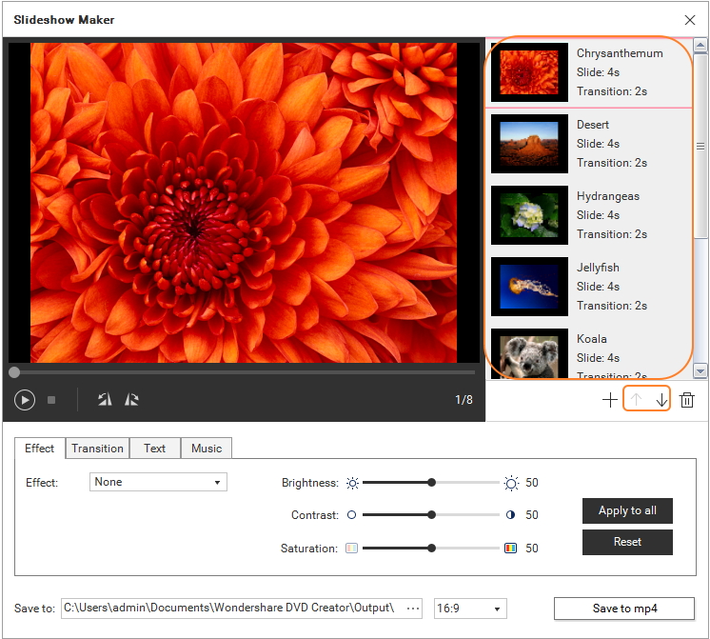
Task: Click the low brightness sun icon
Action: [352, 483]
